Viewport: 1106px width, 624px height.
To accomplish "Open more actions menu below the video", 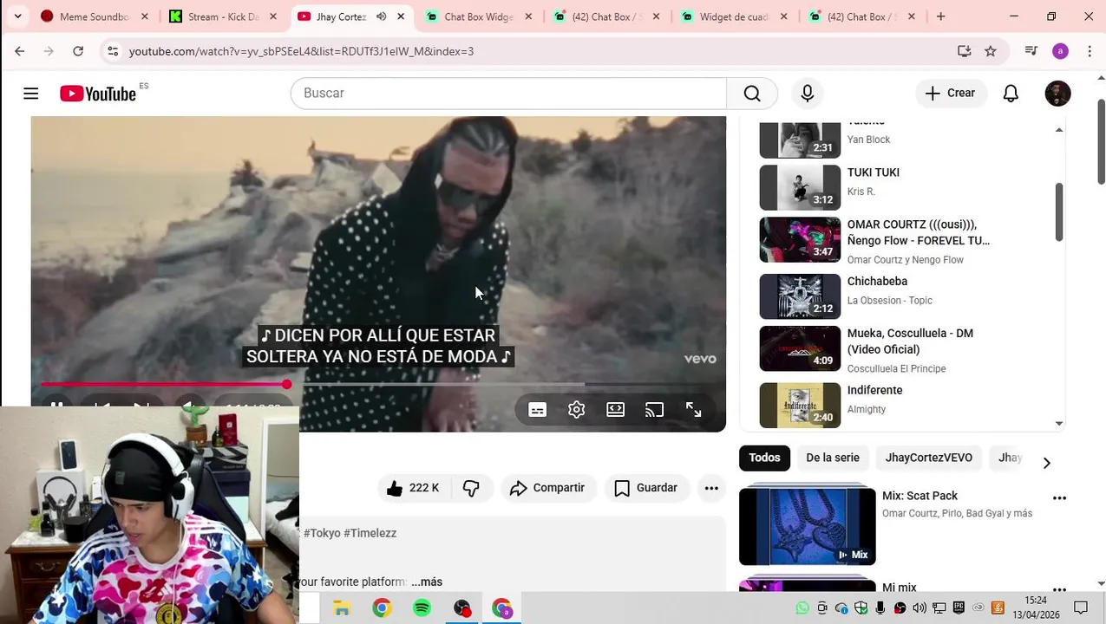I will click(711, 488).
